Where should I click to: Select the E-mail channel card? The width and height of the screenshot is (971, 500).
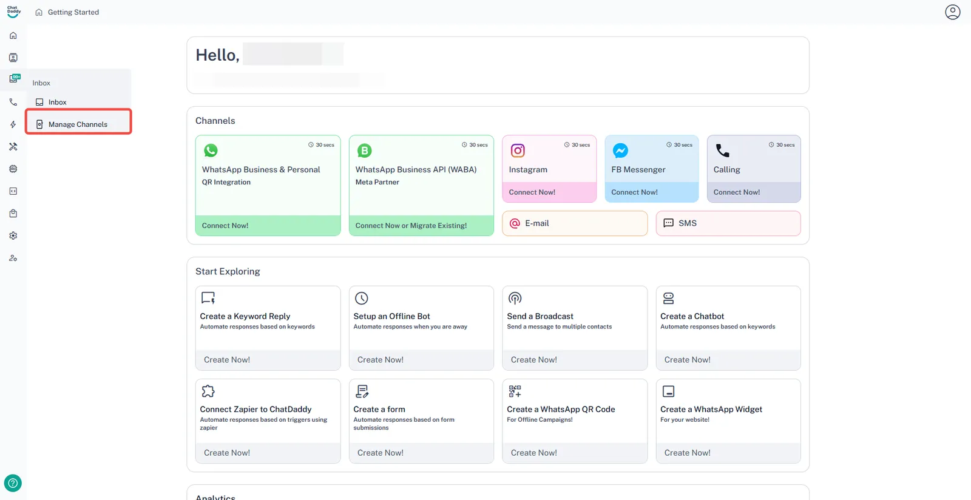[x=574, y=223]
